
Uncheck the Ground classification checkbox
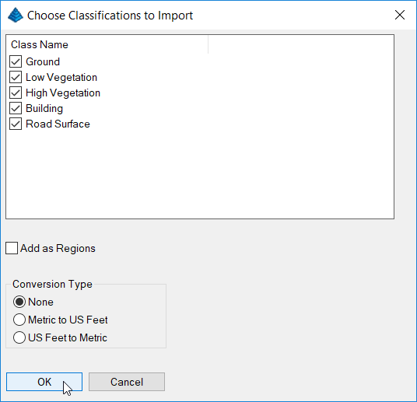16,61
